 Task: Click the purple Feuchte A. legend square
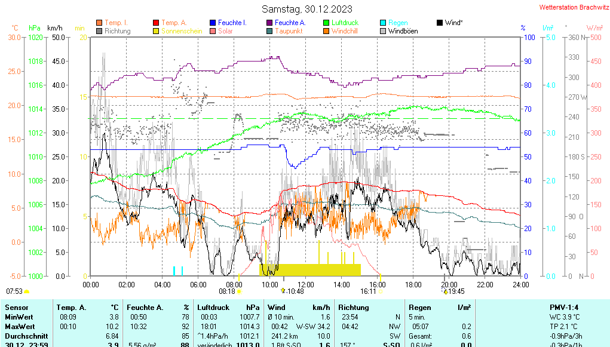click(x=269, y=23)
